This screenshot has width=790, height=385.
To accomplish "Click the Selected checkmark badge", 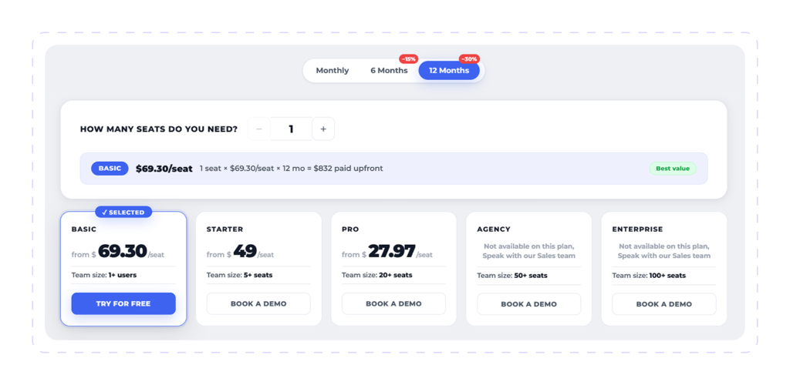I will point(123,212).
